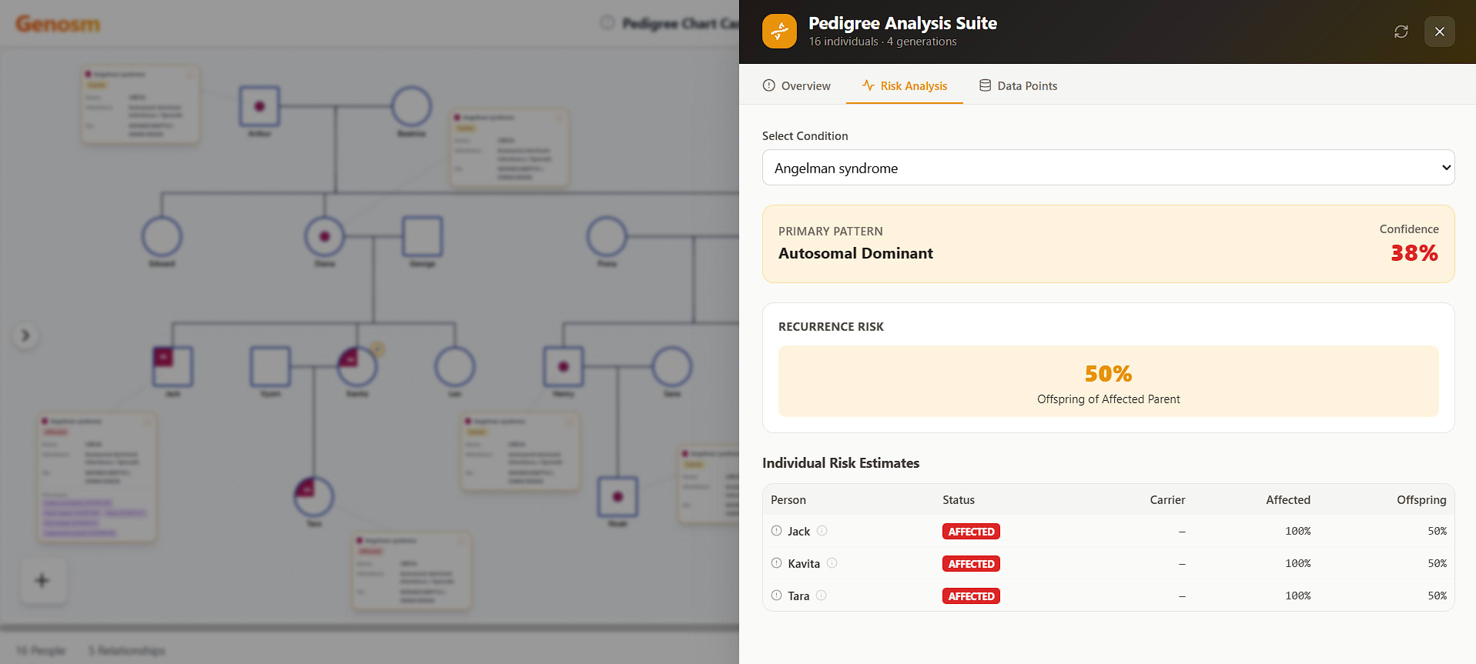The image size is (1476, 664).
Task: Click the plus button in the pedigree chart
Action: coord(42,580)
